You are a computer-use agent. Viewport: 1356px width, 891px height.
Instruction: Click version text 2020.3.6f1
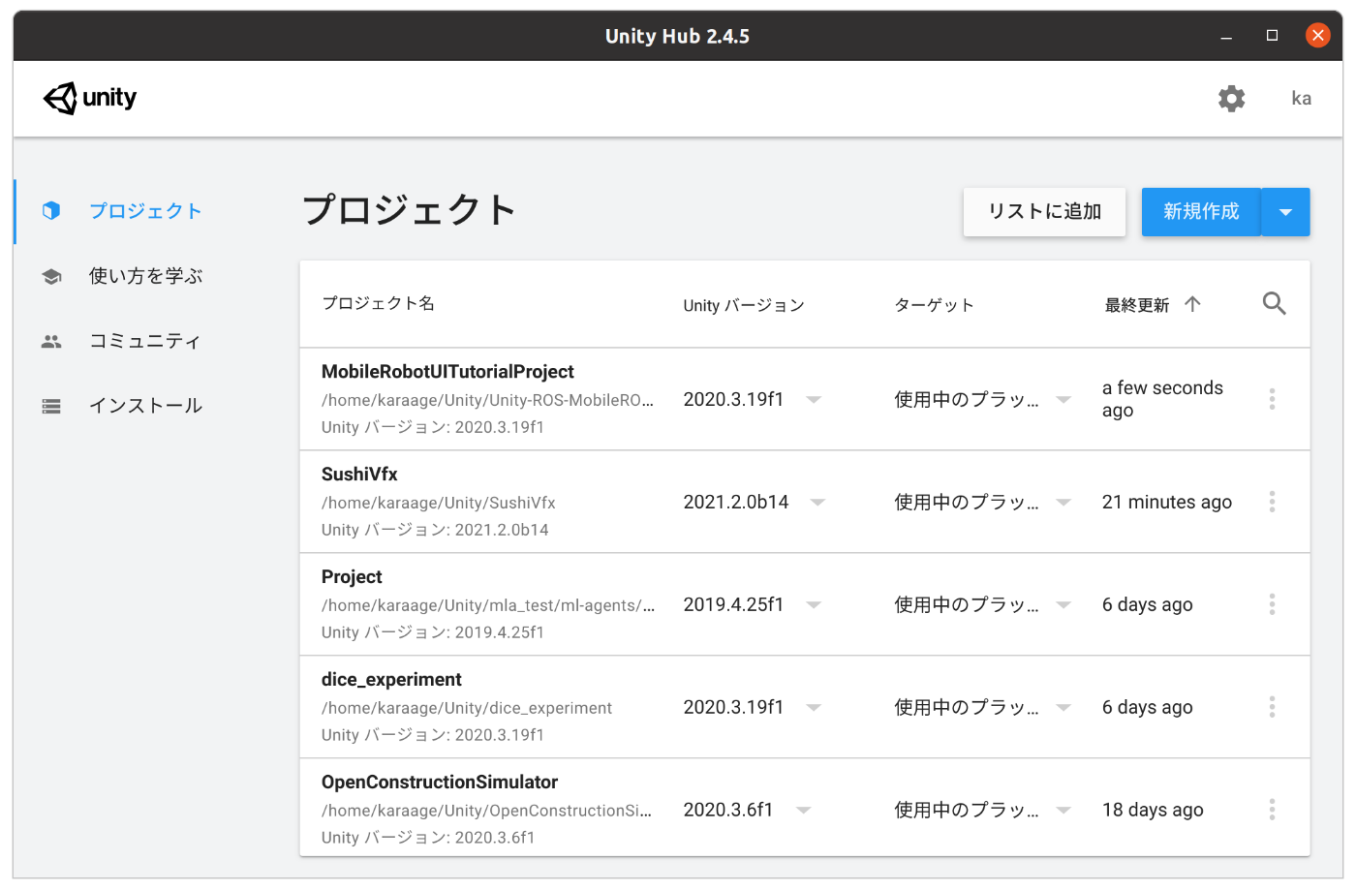click(x=728, y=810)
